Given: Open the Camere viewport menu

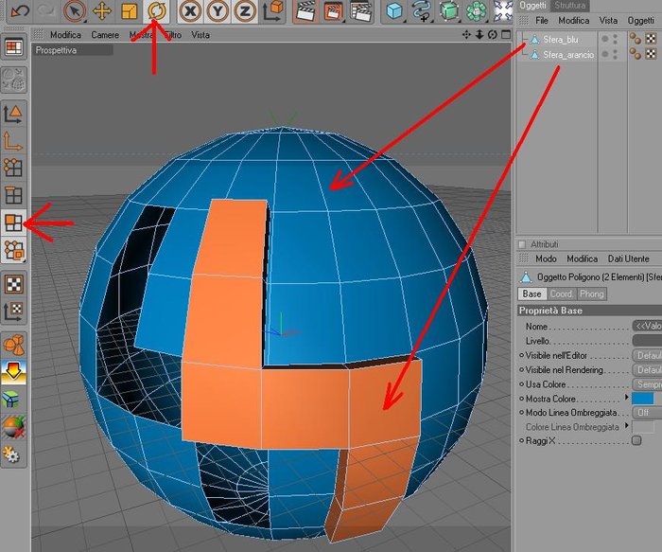Looking at the screenshot, I should click(105, 35).
